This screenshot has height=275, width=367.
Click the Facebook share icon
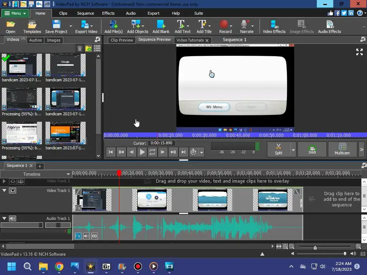pos(337,13)
